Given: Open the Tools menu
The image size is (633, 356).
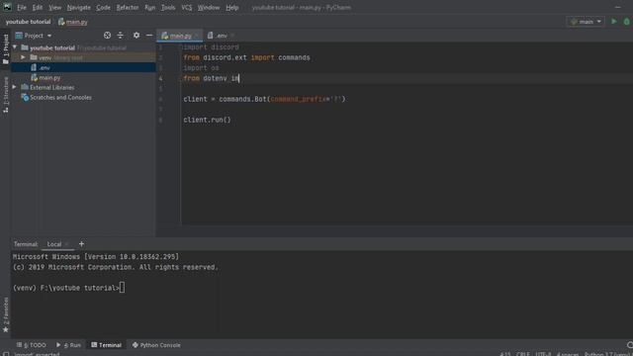Looking at the screenshot, I should 168,7.
